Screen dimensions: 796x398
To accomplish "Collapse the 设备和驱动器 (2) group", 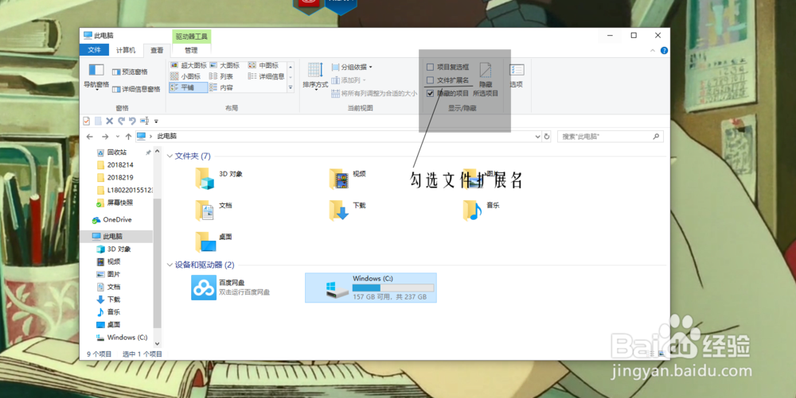I will click(x=170, y=265).
